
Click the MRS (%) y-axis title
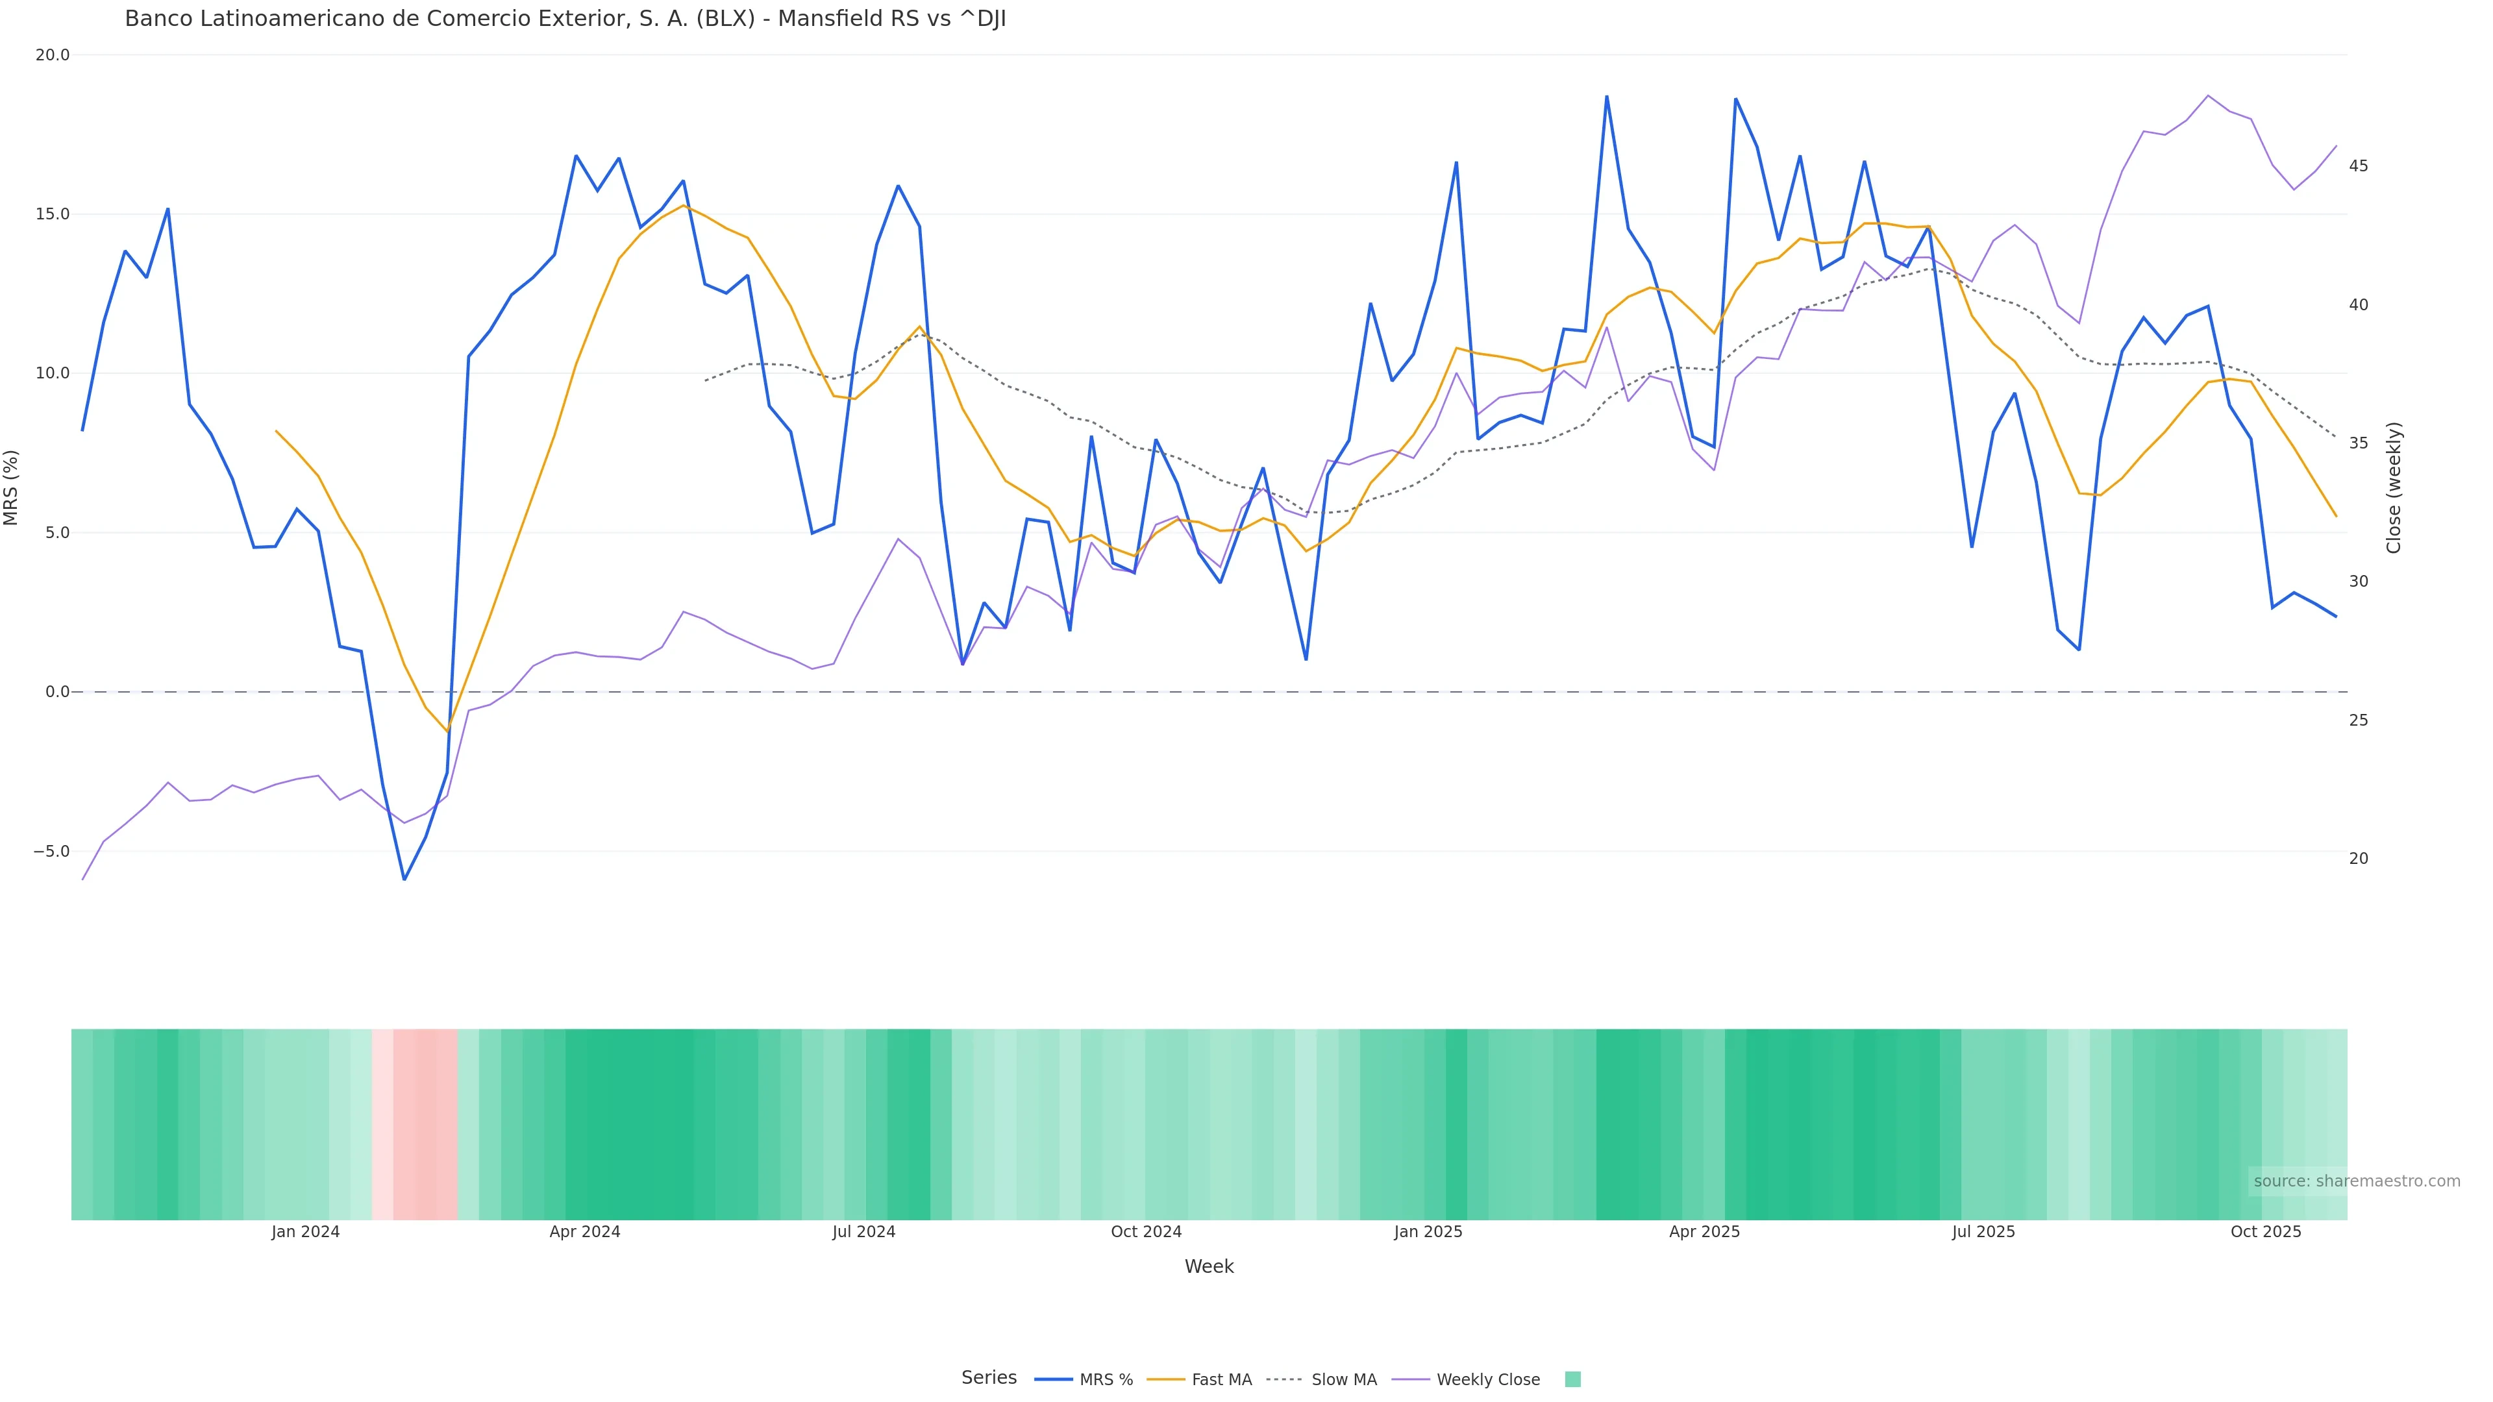point(12,487)
